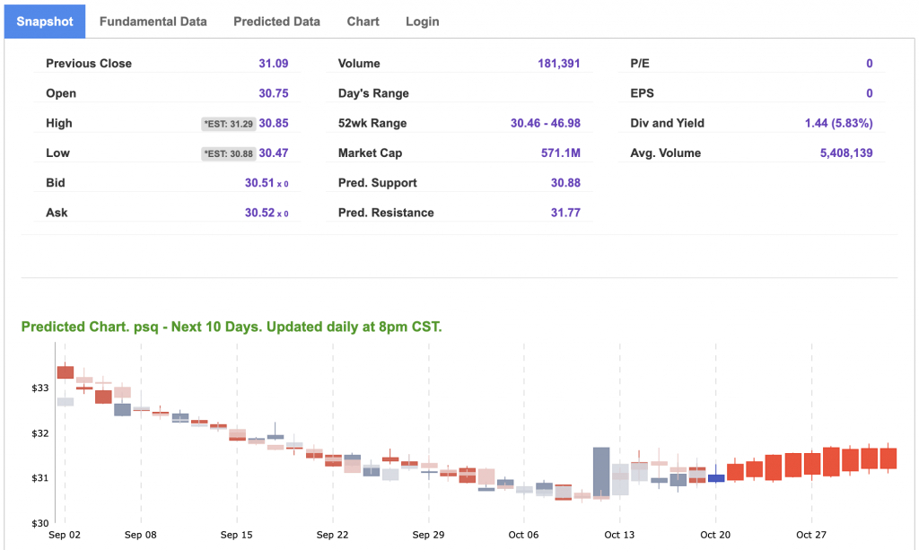Click the Volume value 181,391
Viewport: 919px width, 550px height.
[x=558, y=64]
